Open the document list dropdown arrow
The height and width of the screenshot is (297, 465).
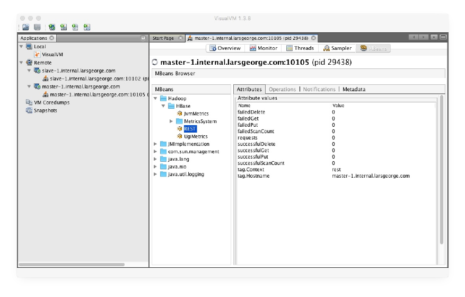(x=434, y=37)
